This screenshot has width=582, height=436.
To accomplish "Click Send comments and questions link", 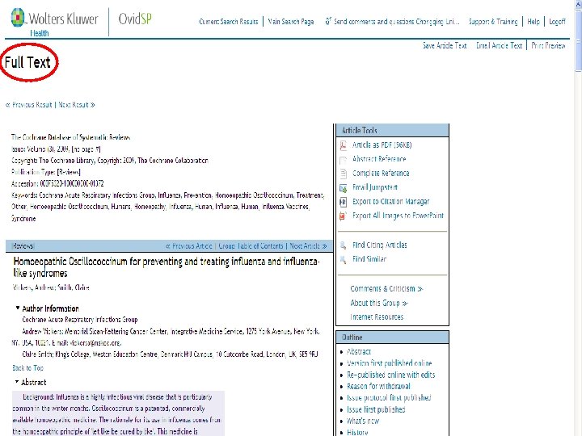I will tap(396, 22).
